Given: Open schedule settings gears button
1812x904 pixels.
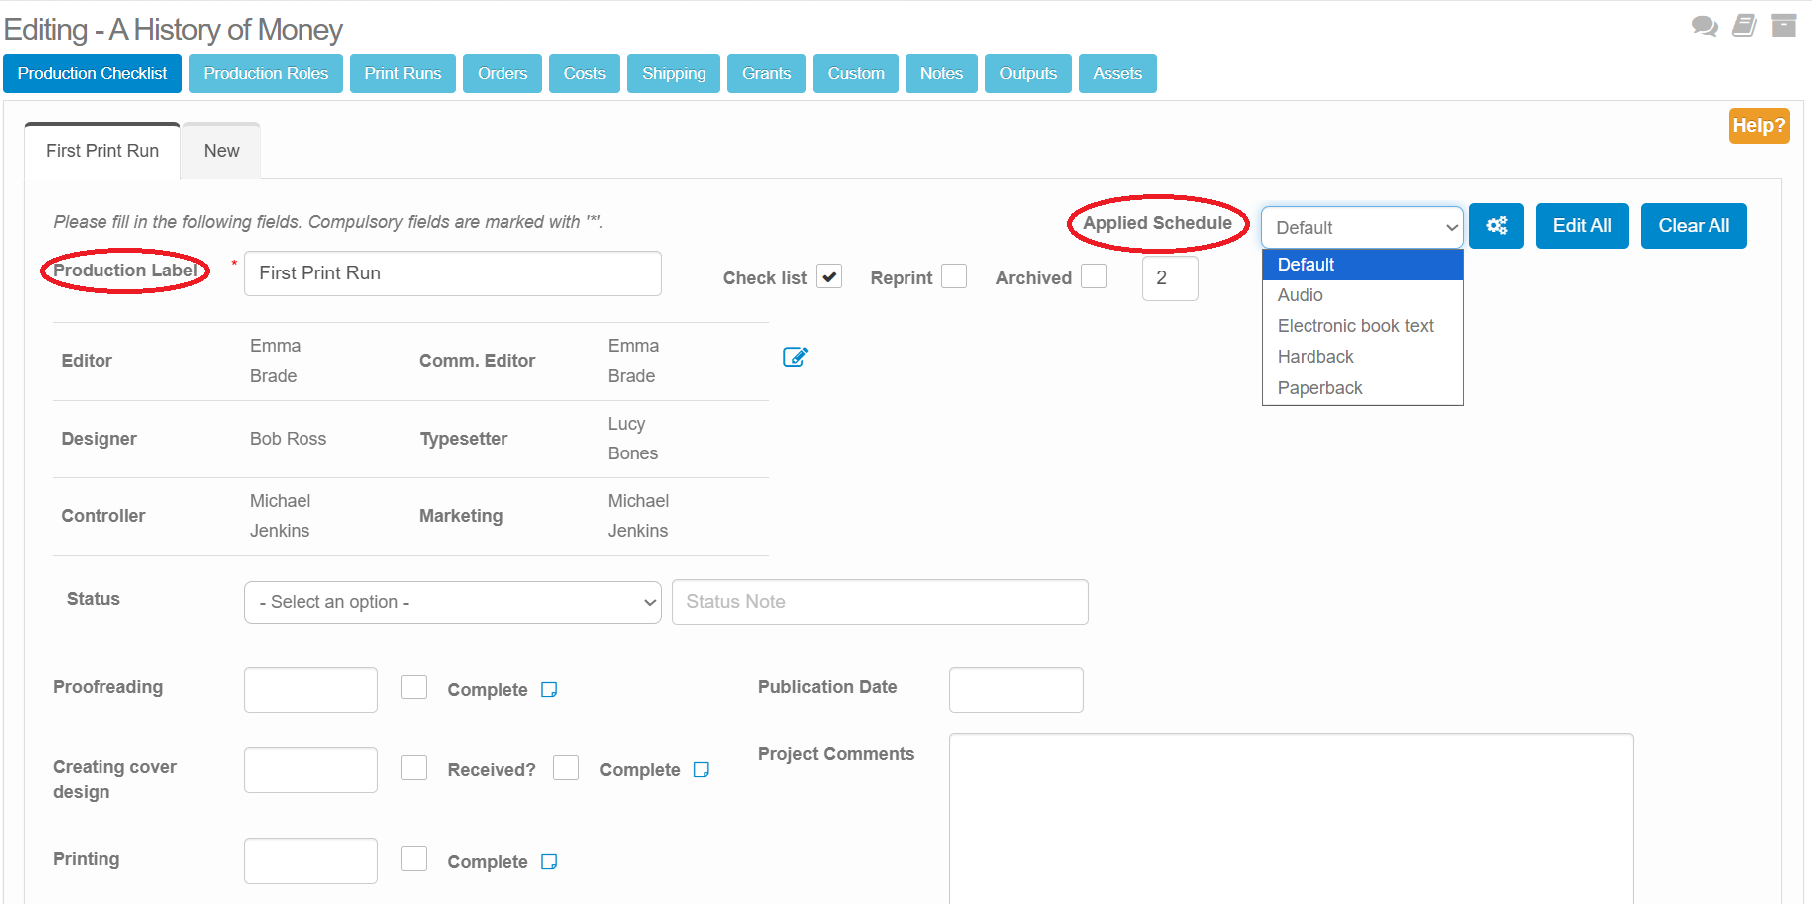Looking at the screenshot, I should [x=1496, y=226].
